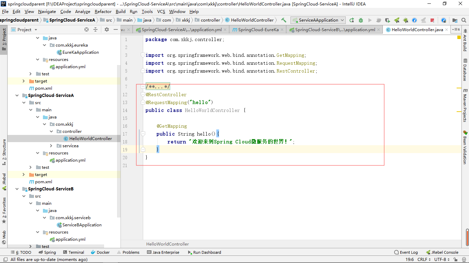Open the Navigate menu
Image resolution: width=469 pixels, height=263 pixels.
[x=47, y=12]
